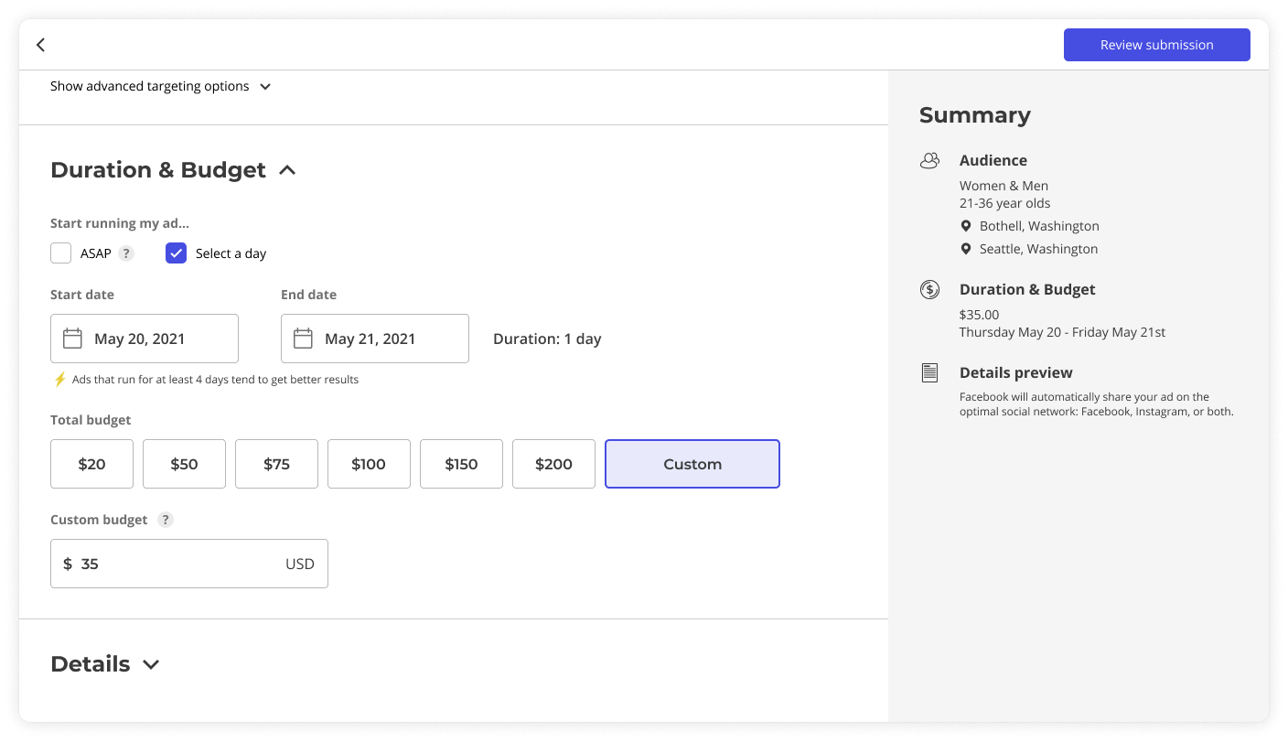Viewport: 1288px width, 742px height.
Task: Expand the Details section
Action: tap(151, 664)
